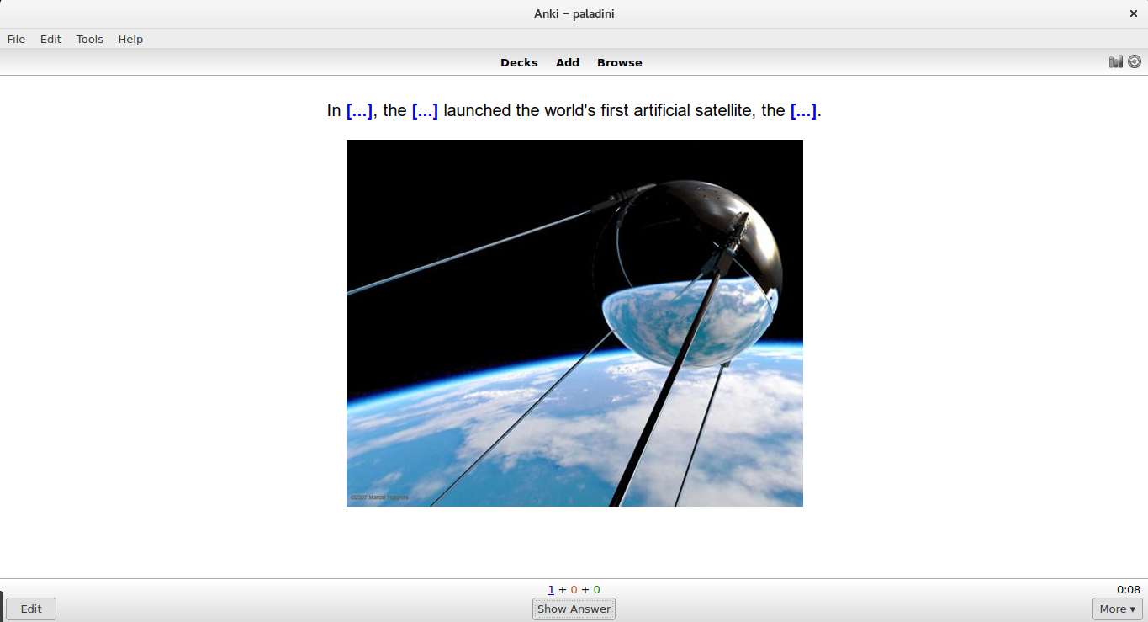Viewport: 1148px width, 622px height.
Task: Open the Edit menu
Action: (50, 39)
